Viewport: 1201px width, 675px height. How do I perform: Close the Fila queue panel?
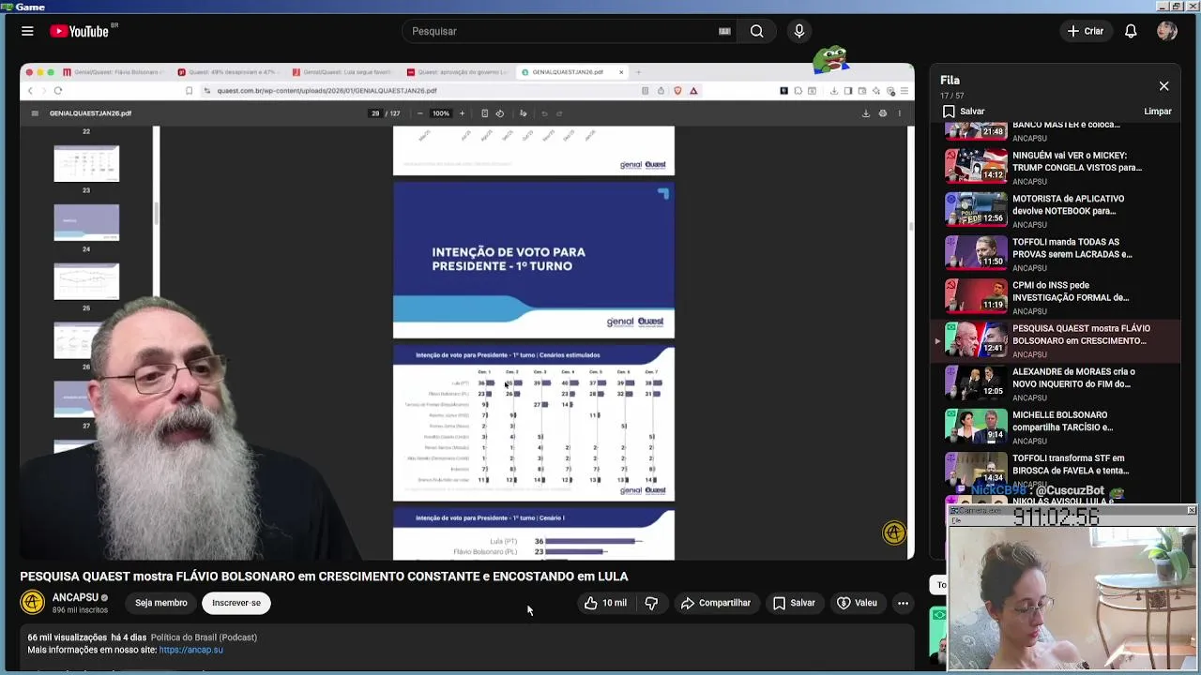(x=1163, y=86)
